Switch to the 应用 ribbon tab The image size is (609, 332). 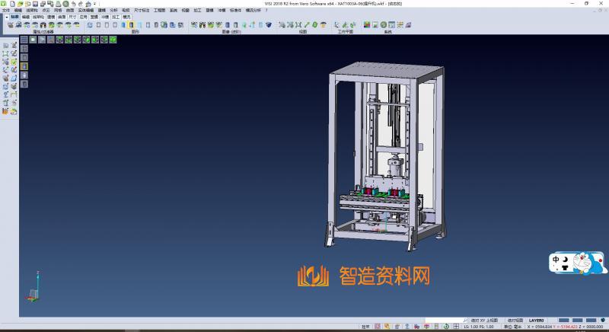[84, 17]
